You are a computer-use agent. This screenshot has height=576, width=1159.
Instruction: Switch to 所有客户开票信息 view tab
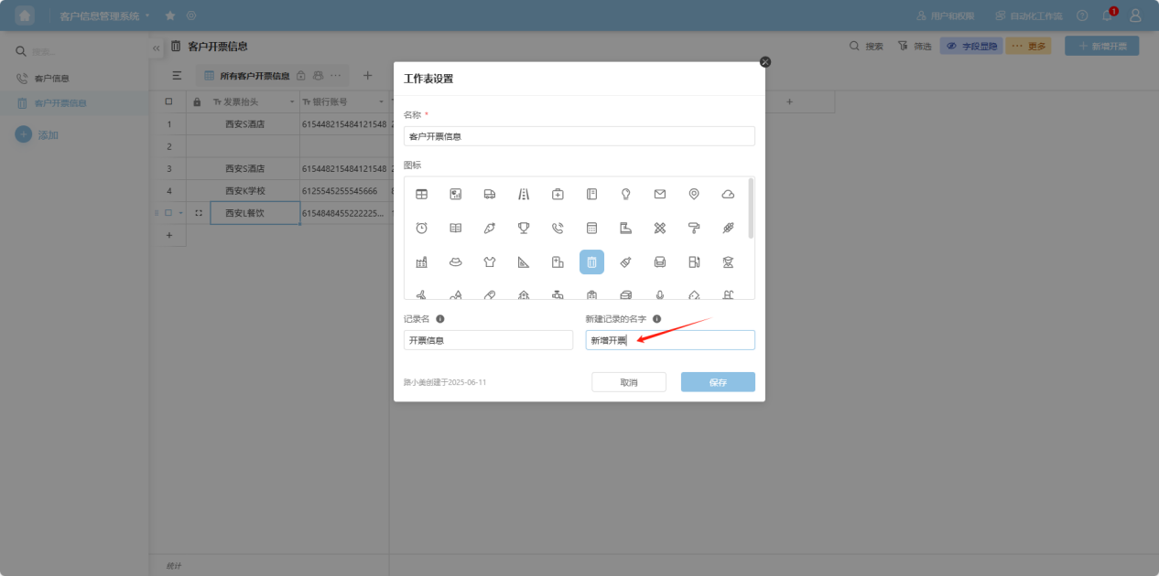(255, 76)
